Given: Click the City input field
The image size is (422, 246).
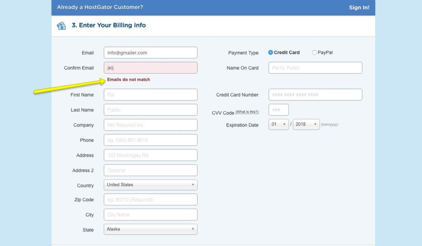Looking at the screenshot, I should coord(150,215).
